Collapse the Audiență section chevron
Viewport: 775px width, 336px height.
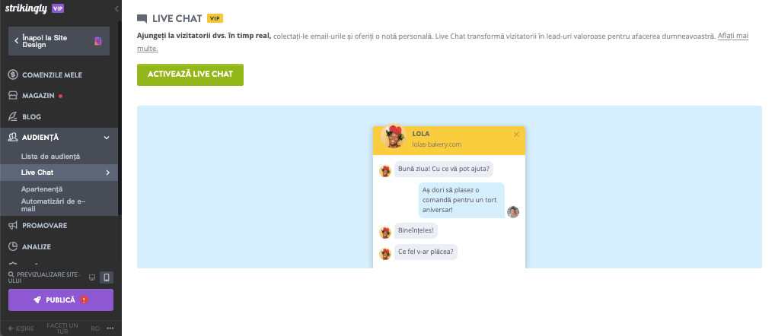coord(107,138)
